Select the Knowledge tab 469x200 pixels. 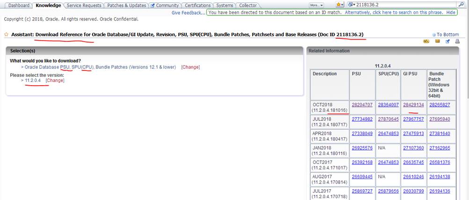pos(48,6)
